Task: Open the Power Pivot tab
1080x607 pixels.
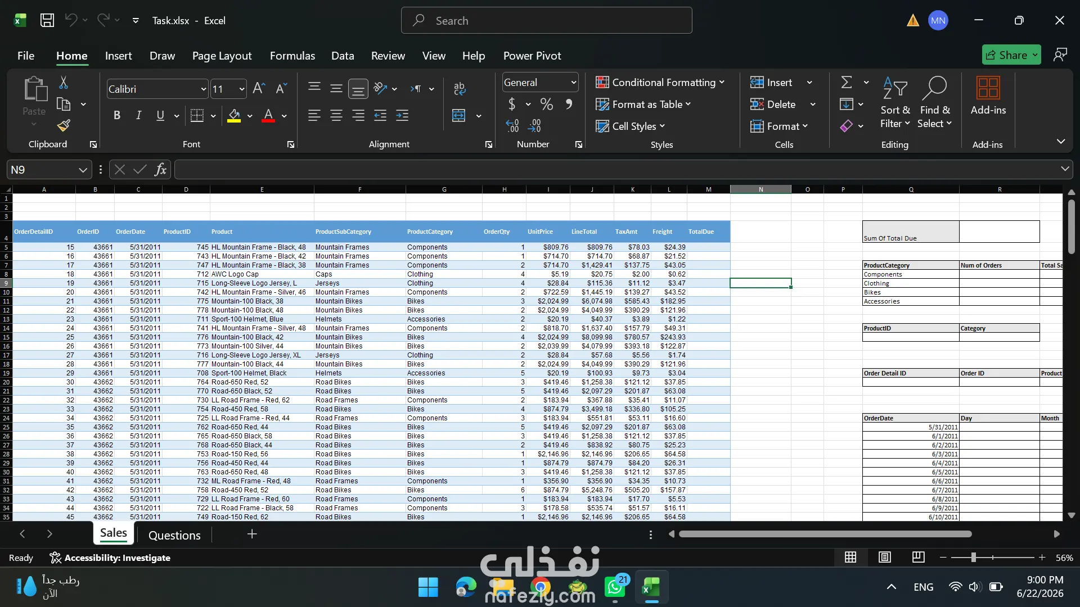Action: [532, 56]
